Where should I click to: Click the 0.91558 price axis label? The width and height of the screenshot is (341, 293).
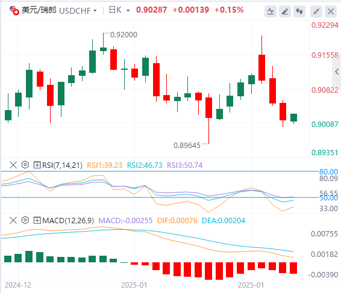click(x=325, y=55)
